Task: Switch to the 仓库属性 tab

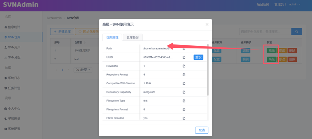Action: 112,37
